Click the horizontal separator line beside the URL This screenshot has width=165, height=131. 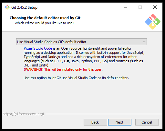click(104, 114)
